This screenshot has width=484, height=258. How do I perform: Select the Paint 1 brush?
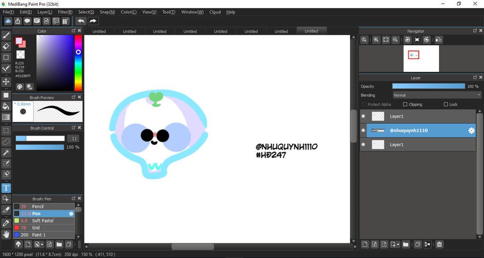[x=44, y=235]
